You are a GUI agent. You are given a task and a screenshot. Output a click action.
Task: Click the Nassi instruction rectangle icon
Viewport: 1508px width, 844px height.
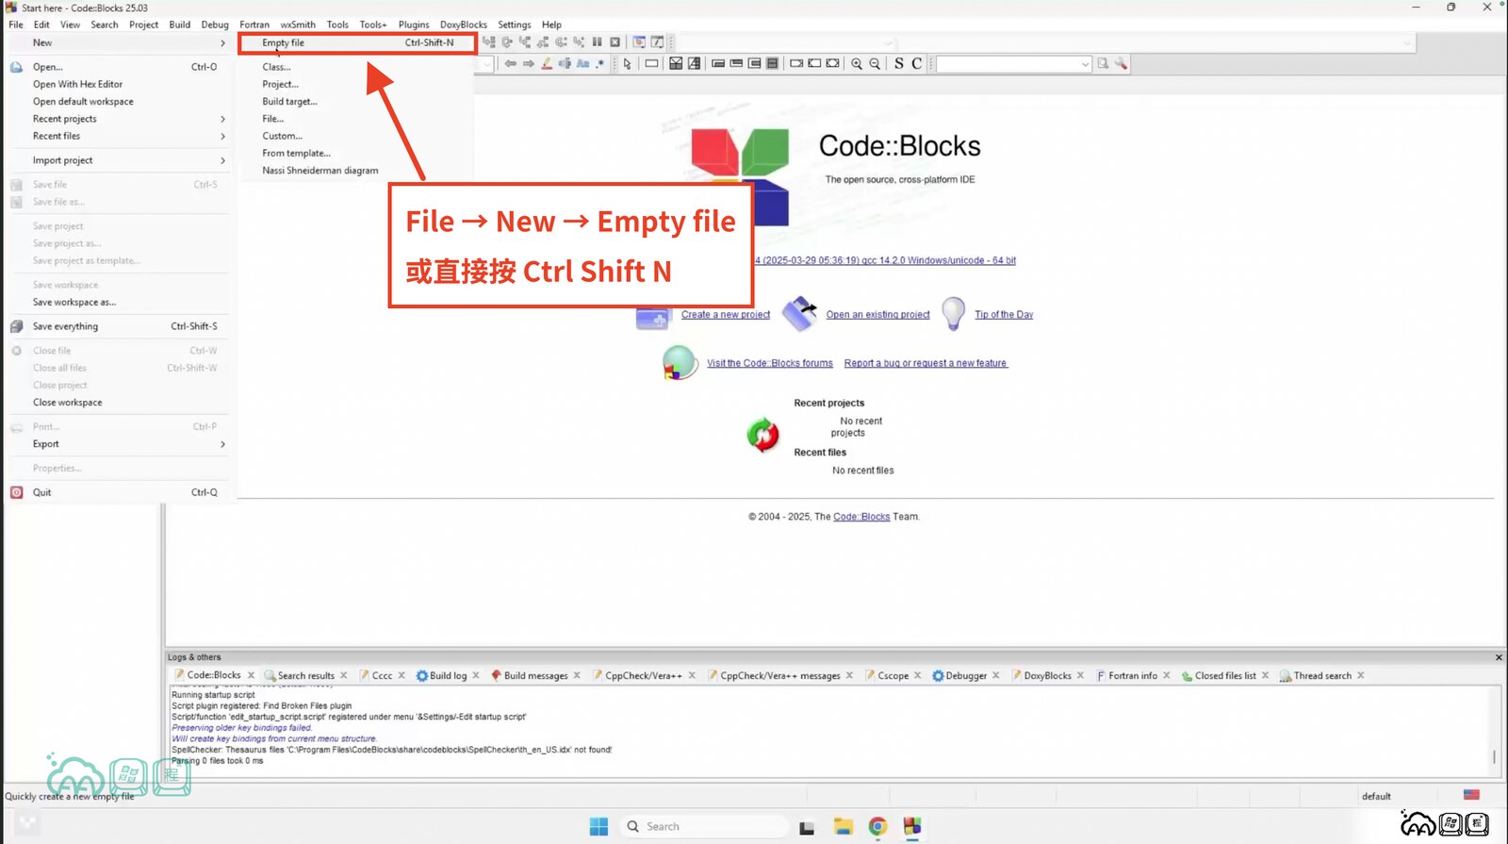pyautogui.click(x=651, y=64)
